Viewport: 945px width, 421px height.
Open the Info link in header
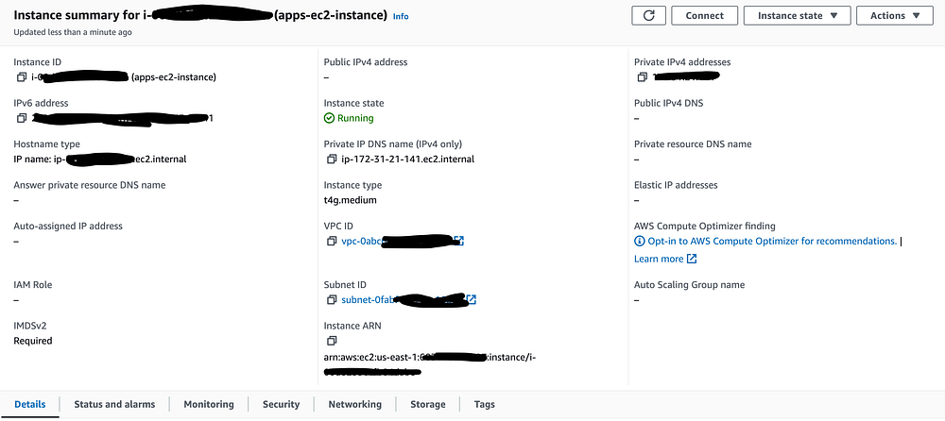point(401,17)
